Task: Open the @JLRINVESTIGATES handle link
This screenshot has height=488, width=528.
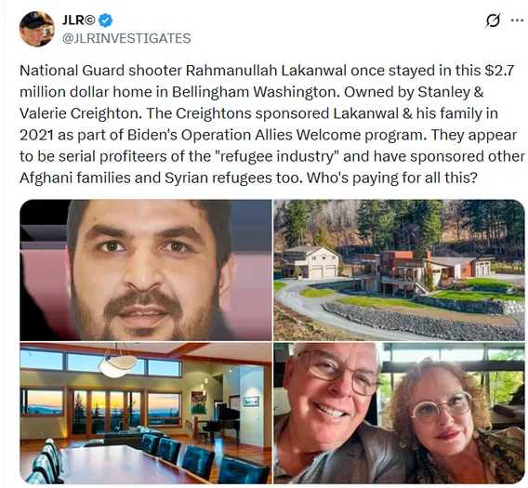Action: [x=126, y=38]
